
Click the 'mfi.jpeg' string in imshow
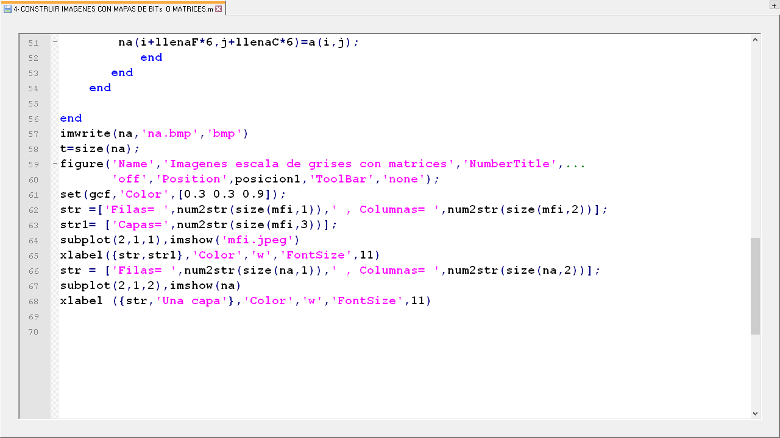pos(257,240)
